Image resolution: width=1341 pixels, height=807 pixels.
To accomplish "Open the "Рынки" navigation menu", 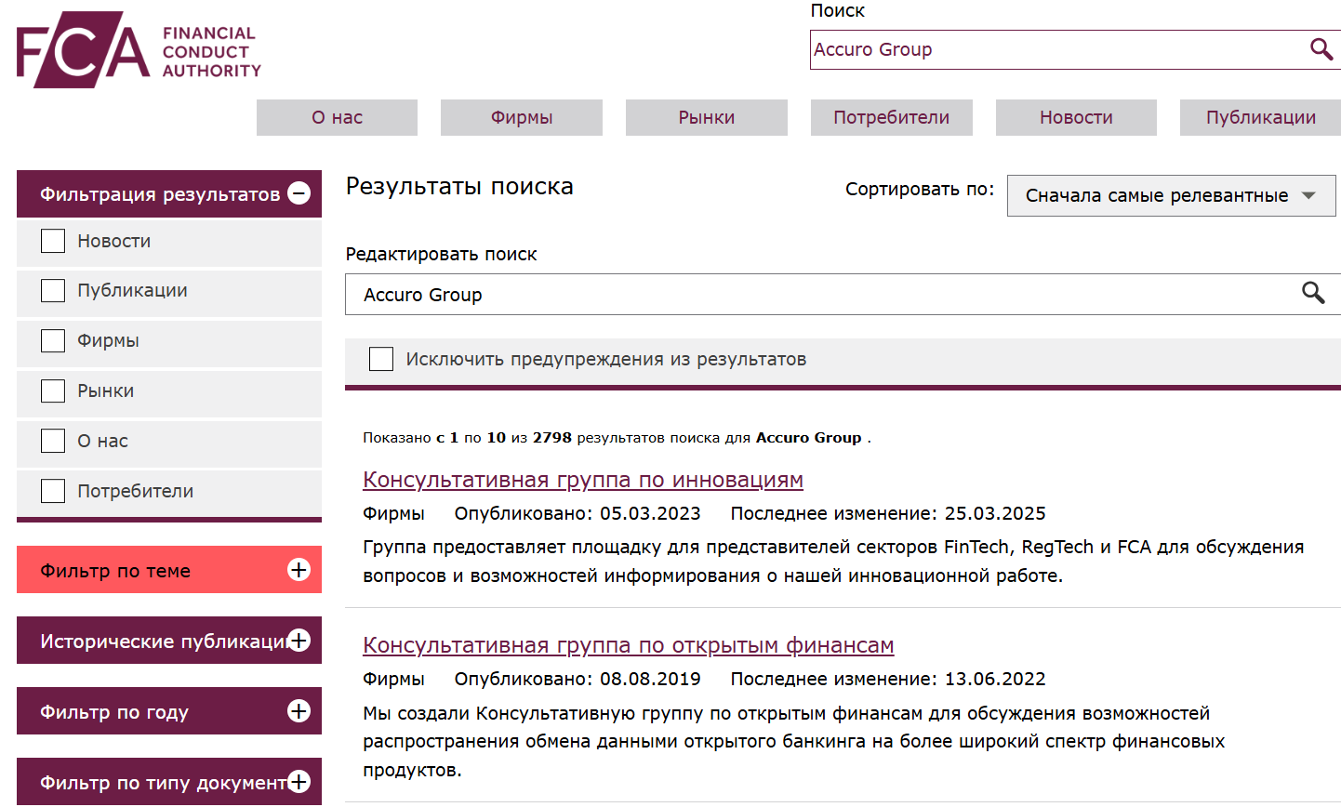I will [706, 117].
